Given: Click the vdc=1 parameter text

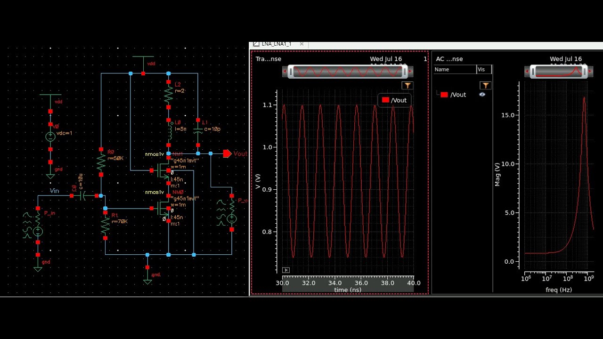Looking at the screenshot, I should point(64,133).
